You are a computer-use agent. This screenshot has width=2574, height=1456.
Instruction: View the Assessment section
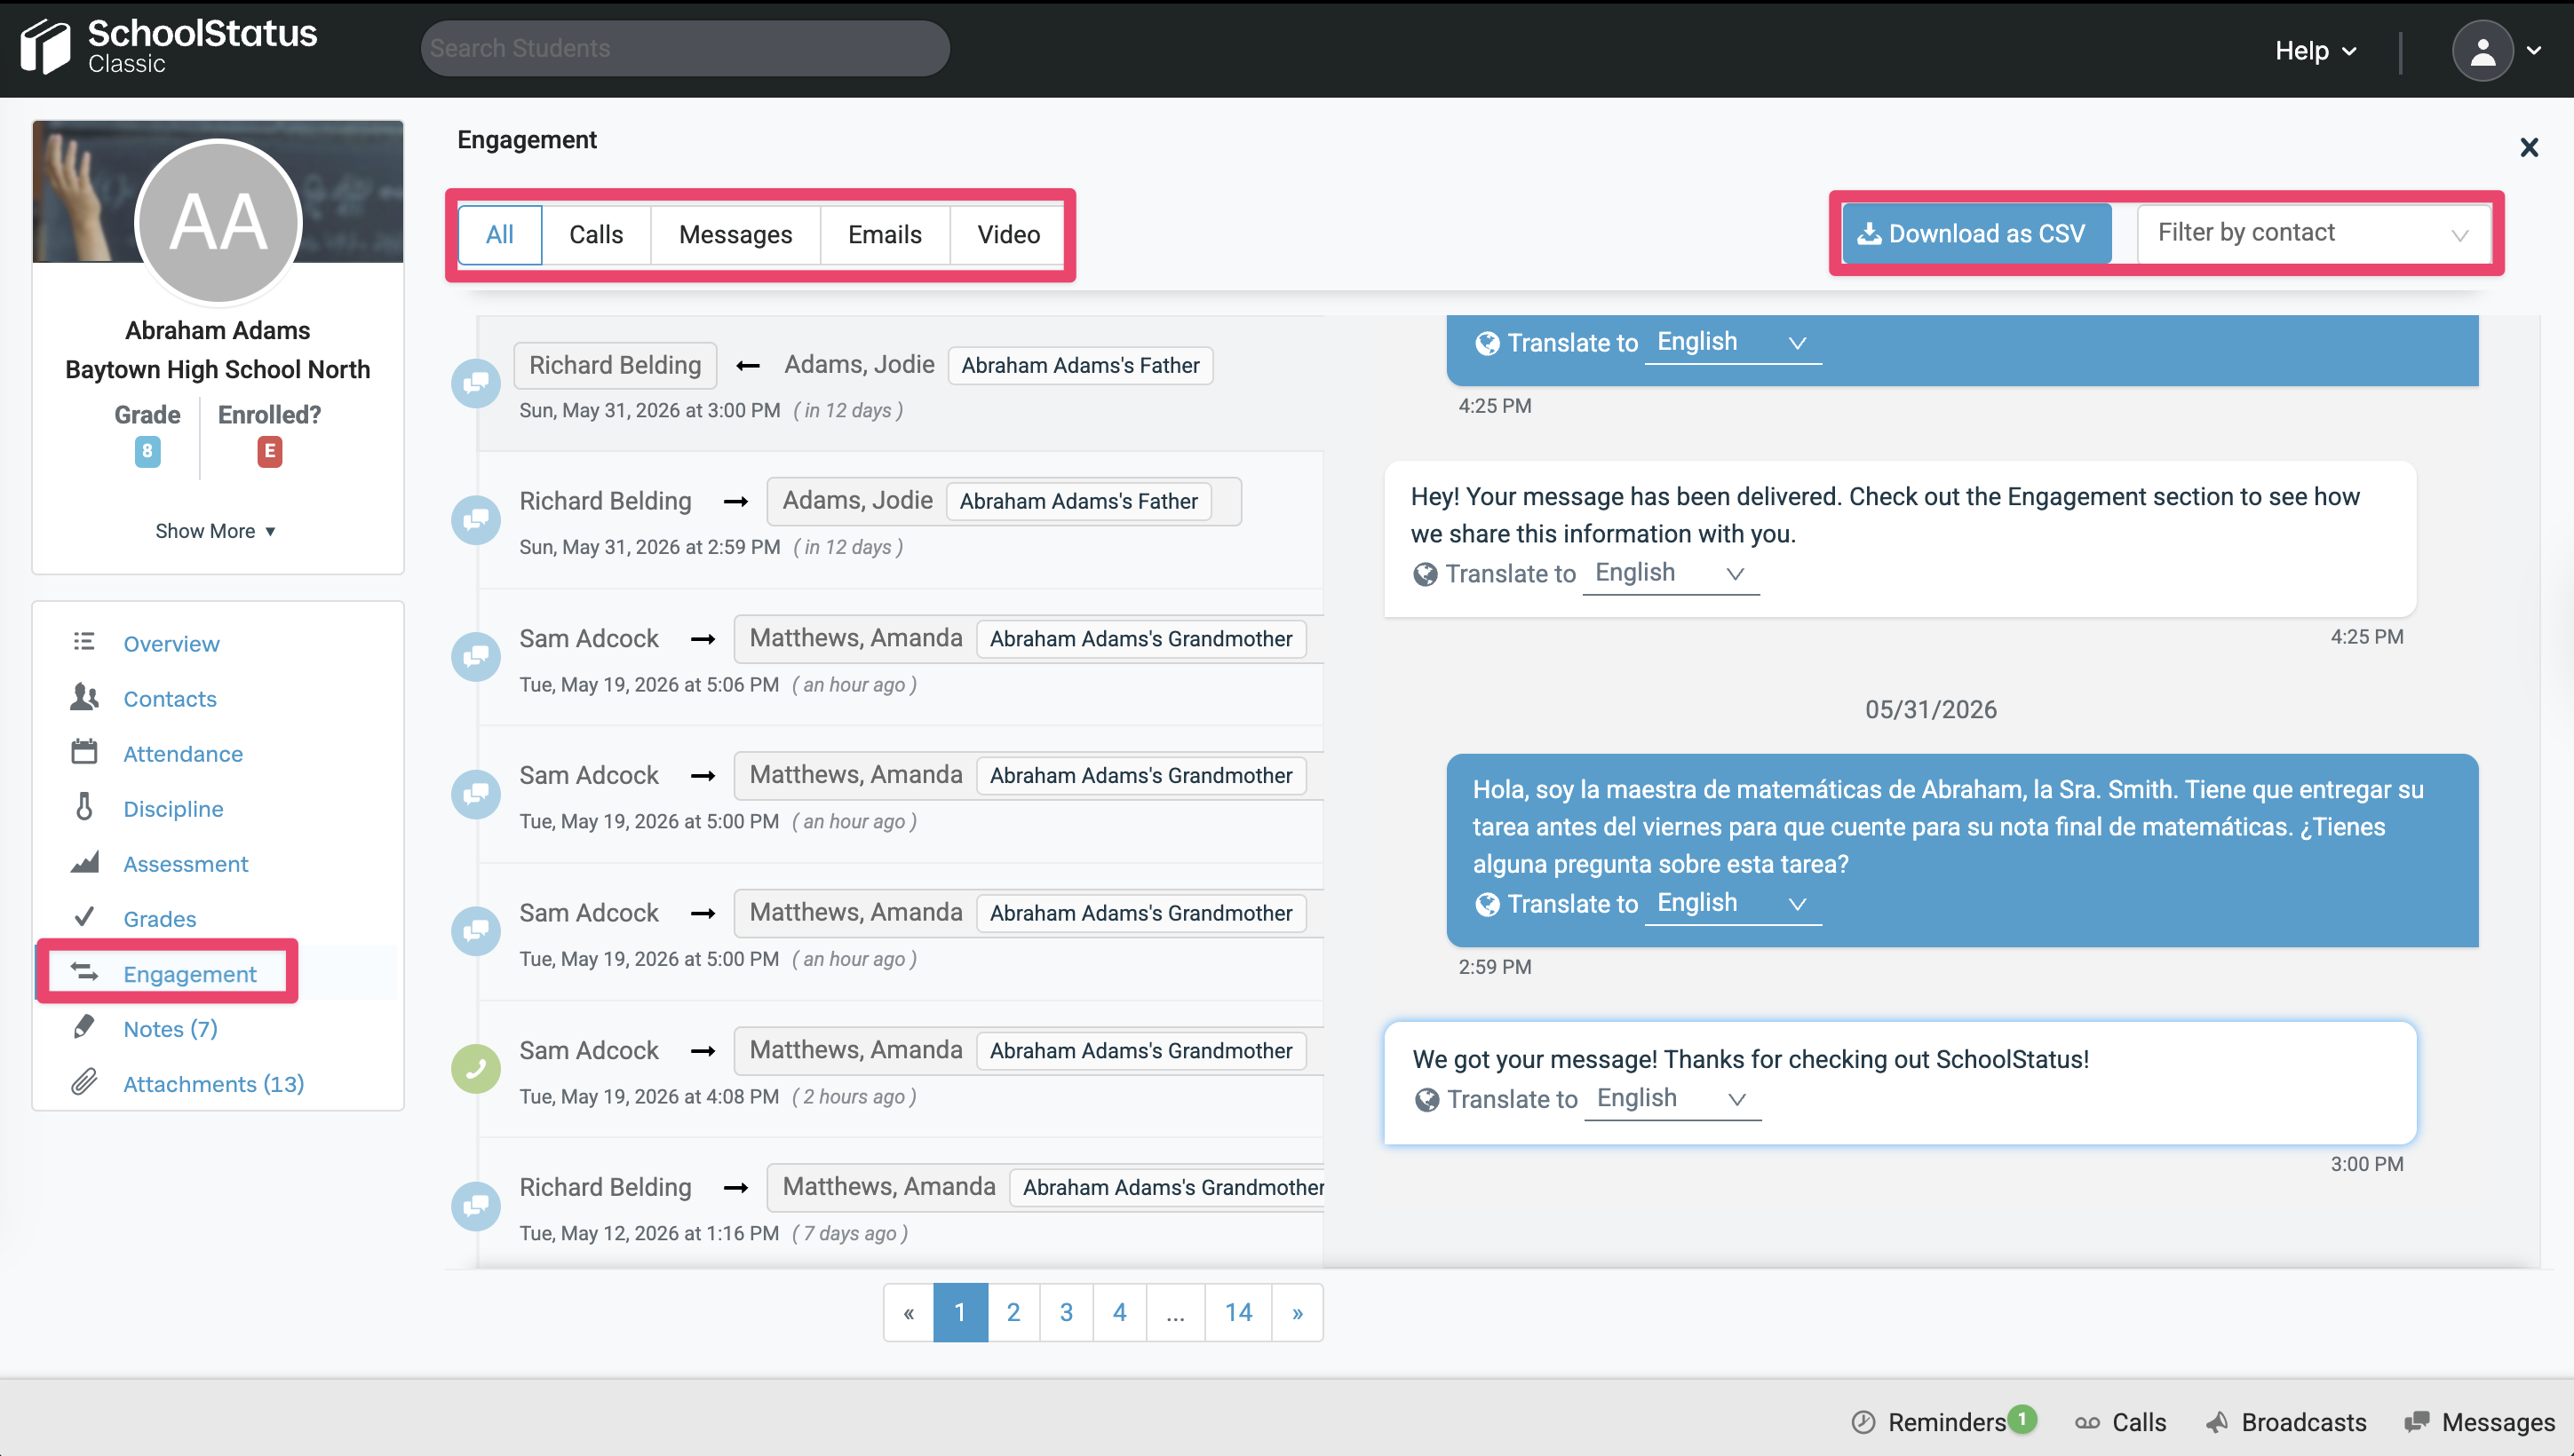185,863
